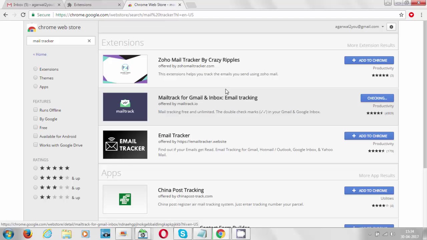The width and height of the screenshot is (427, 240).
Task: Select the four stars & up rating
Action: tap(35, 178)
